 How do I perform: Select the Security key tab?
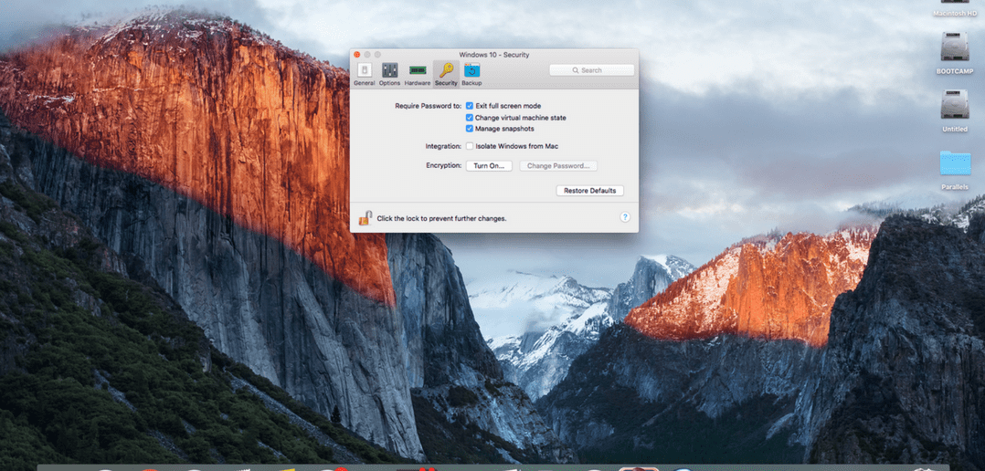446,74
